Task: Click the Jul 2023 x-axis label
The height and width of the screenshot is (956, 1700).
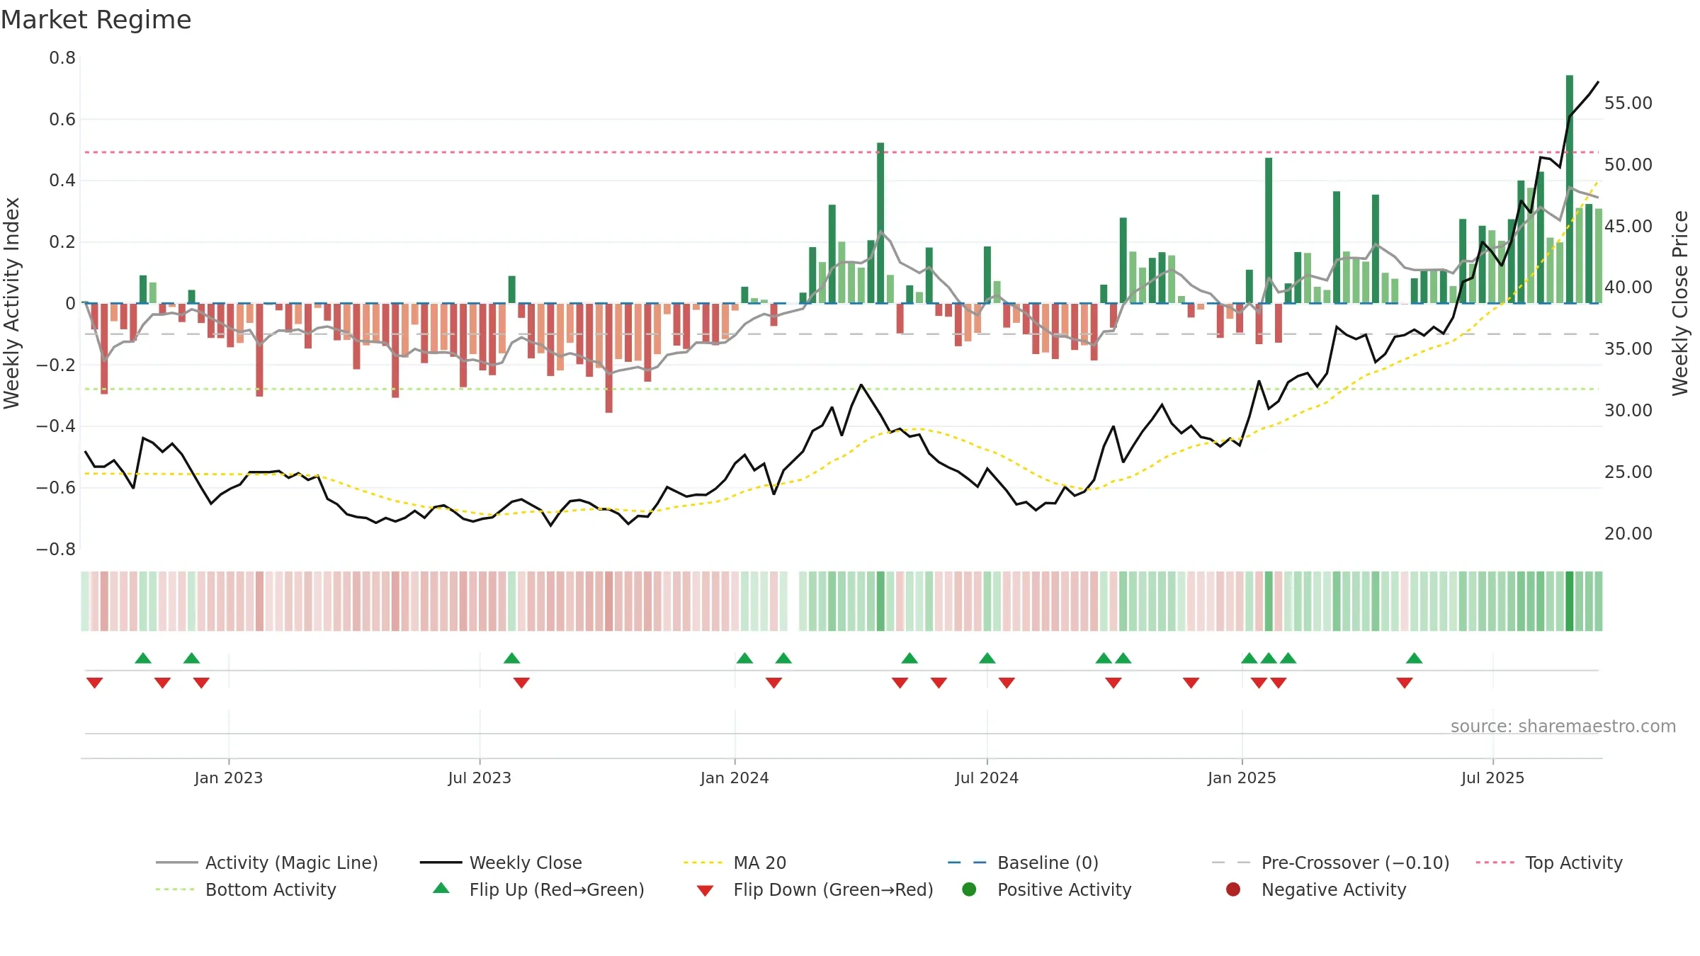Action: [x=480, y=778]
